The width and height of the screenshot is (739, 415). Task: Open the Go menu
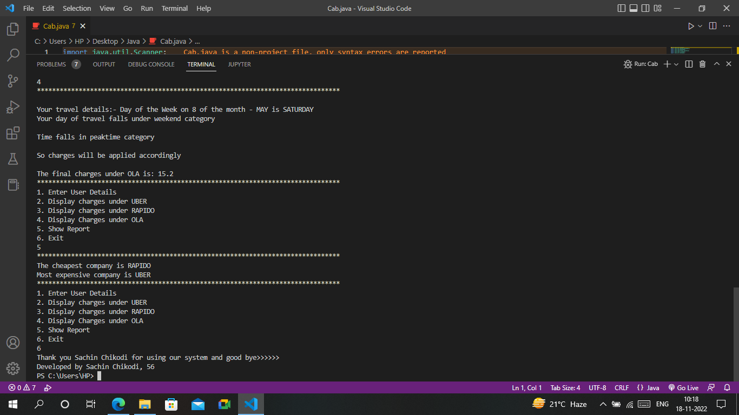pyautogui.click(x=128, y=8)
